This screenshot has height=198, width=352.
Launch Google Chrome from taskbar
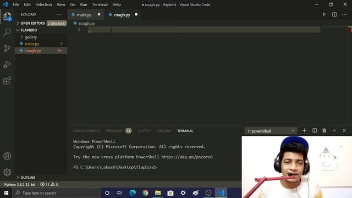(145, 193)
